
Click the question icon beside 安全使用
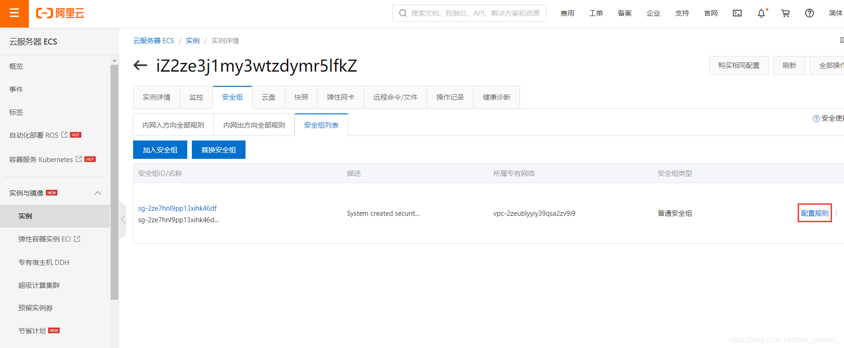tap(816, 118)
